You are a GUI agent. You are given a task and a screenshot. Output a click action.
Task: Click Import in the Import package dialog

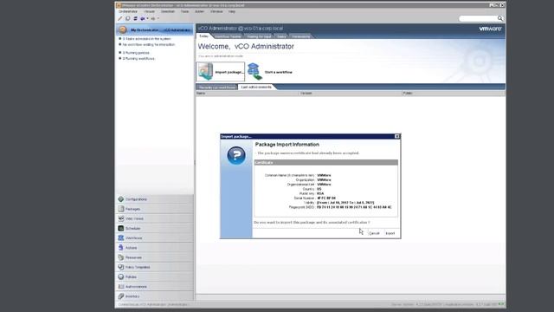click(x=390, y=233)
